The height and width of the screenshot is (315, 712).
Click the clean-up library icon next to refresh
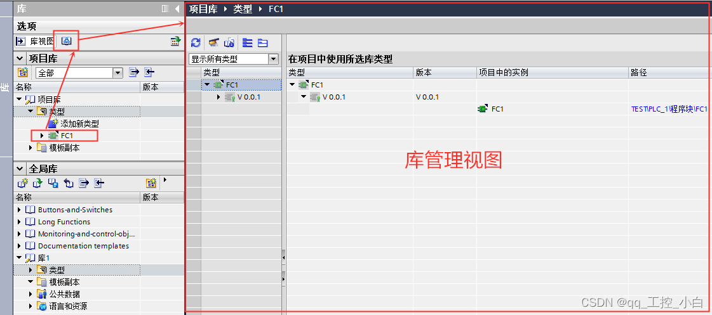click(x=213, y=42)
